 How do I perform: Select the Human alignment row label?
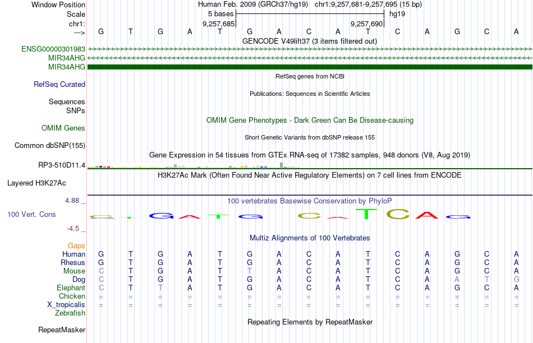(73, 254)
